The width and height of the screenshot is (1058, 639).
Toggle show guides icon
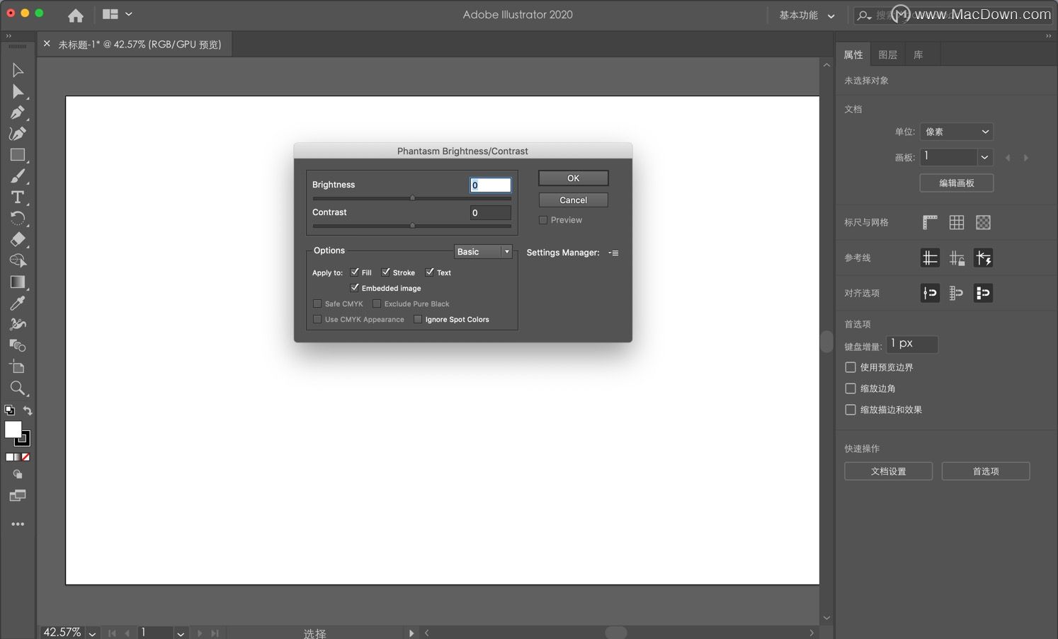coord(930,258)
